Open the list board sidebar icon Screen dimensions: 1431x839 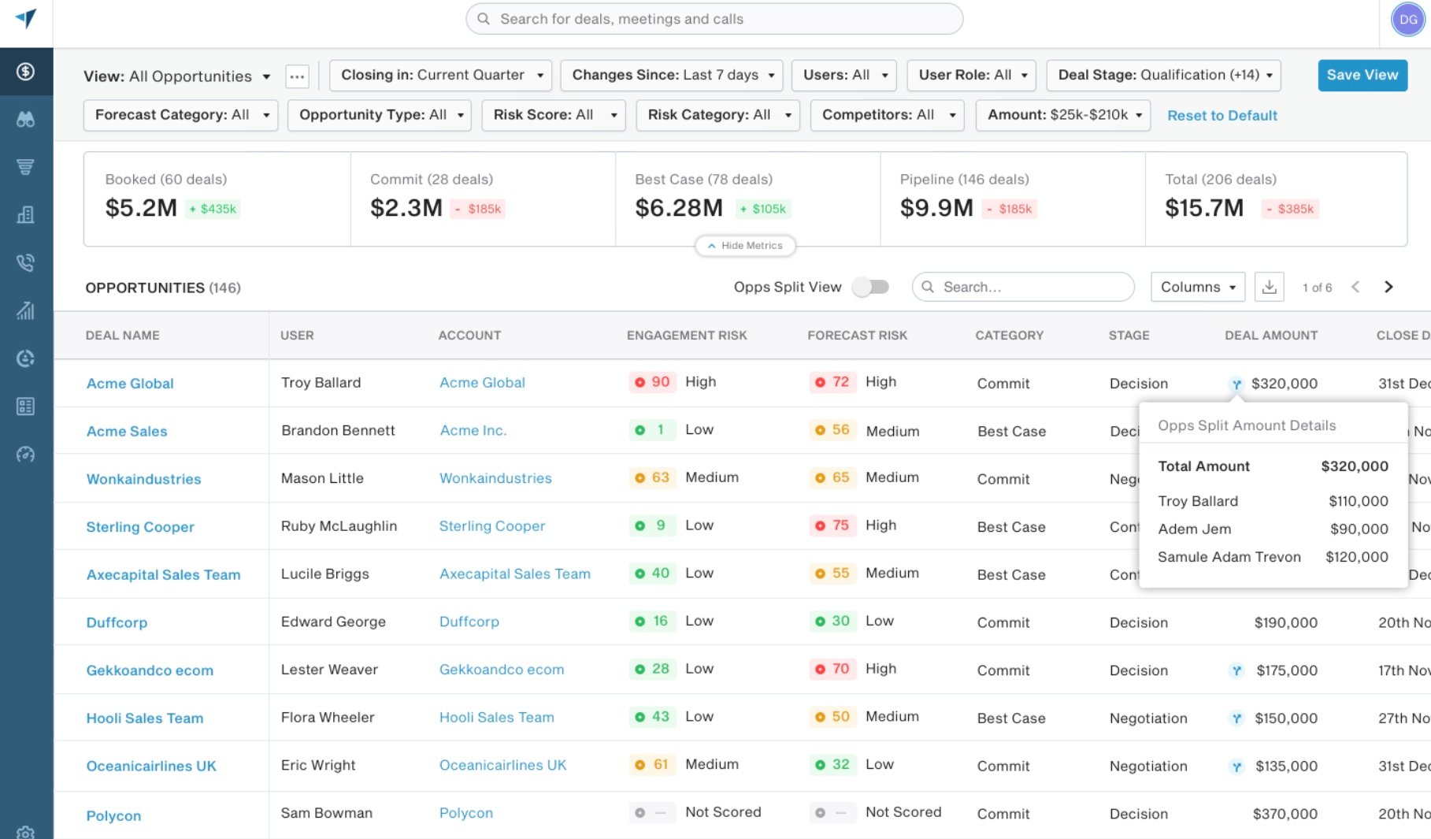pyautogui.click(x=26, y=407)
